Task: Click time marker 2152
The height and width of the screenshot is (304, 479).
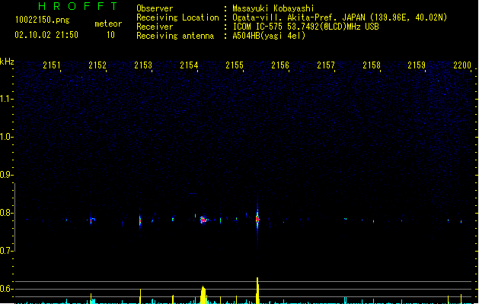Action: click(97, 65)
